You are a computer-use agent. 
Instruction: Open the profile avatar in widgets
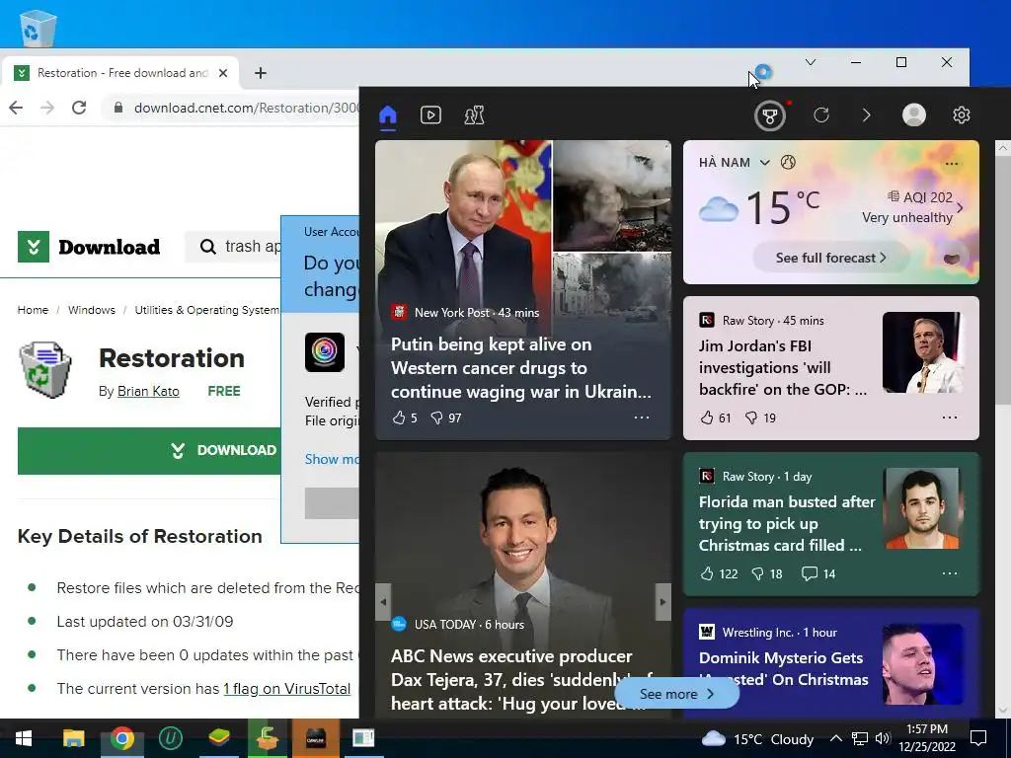coord(913,114)
